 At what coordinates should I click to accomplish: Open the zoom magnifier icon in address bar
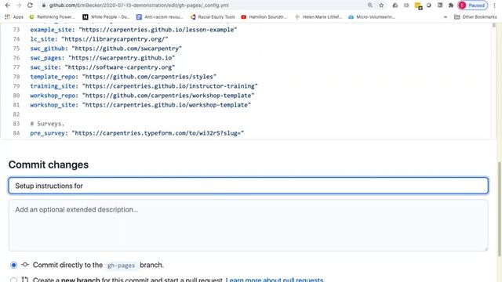(x=369, y=5)
